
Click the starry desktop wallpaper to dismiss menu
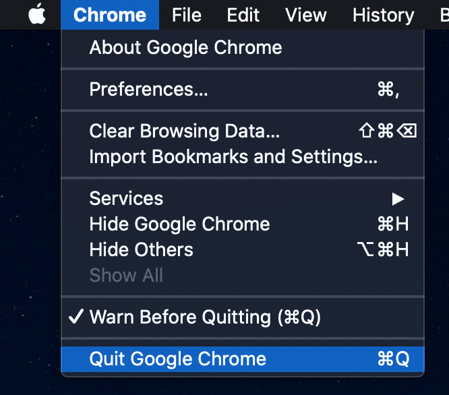pyautogui.click(x=28, y=200)
